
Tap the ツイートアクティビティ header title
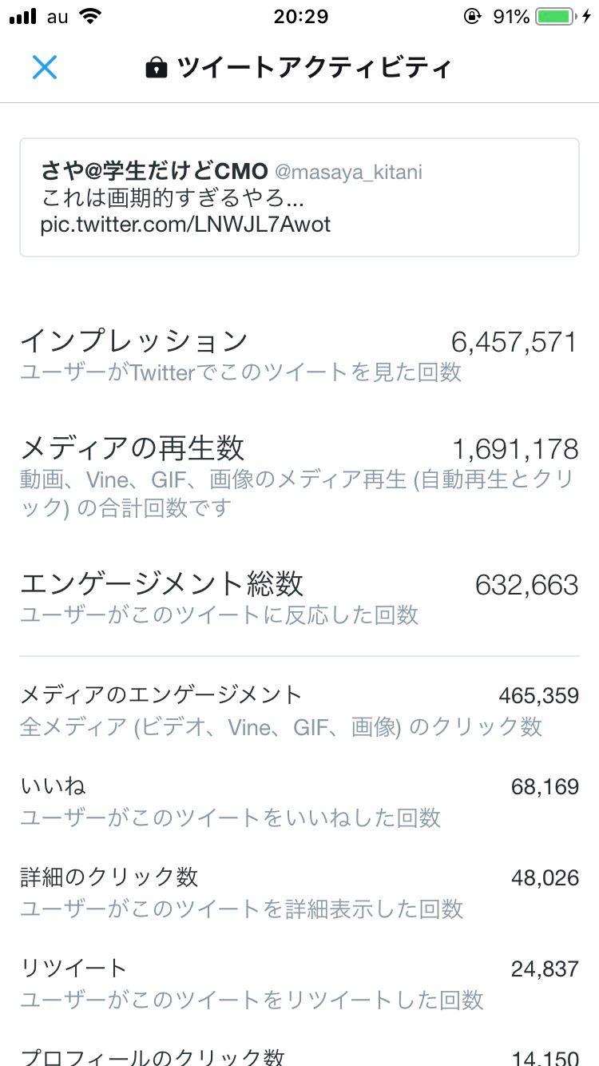tap(314, 68)
